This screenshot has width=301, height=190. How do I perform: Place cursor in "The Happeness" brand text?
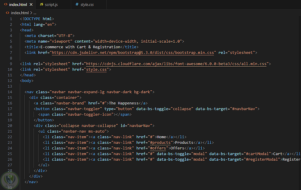(x=124, y=103)
